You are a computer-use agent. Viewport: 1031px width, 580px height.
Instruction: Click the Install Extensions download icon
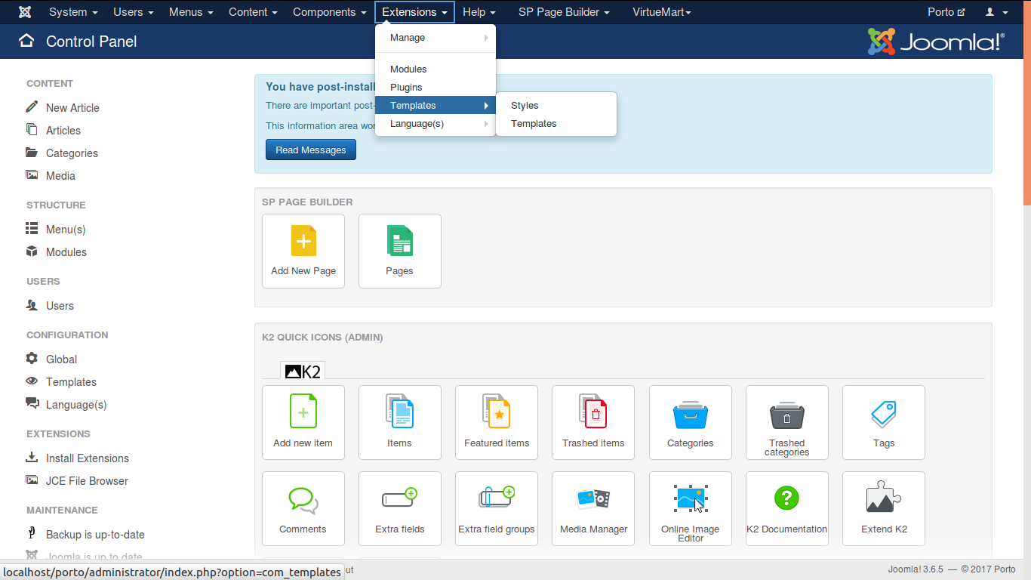coord(32,457)
